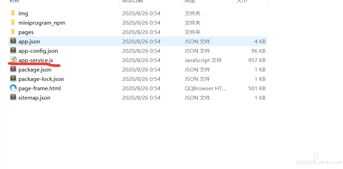Click the app.json Sublime file icon
Image resolution: width=343 pixels, height=169 pixels.
[13, 41]
